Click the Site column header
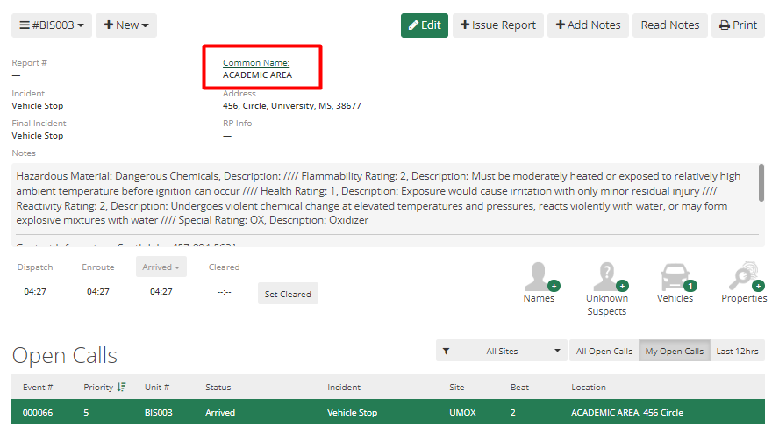The width and height of the screenshot is (779, 441). pos(456,387)
